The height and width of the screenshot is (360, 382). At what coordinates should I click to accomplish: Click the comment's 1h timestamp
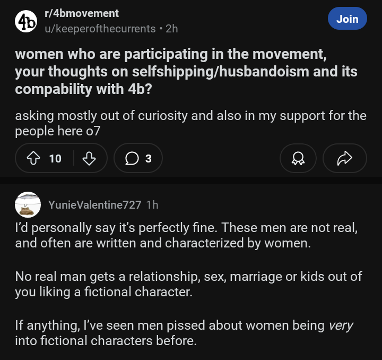[152, 204]
